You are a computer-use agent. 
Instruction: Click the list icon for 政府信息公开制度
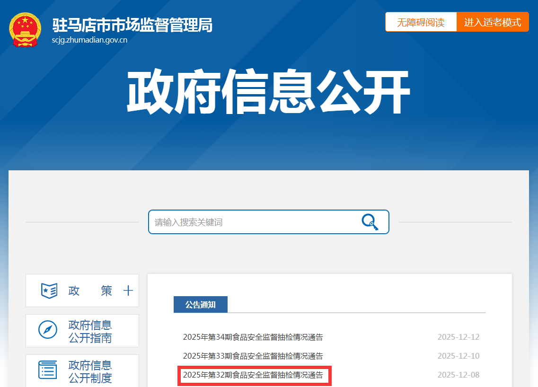(48, 370)
